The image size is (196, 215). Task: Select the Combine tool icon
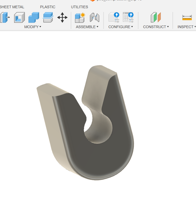point(34,18)
